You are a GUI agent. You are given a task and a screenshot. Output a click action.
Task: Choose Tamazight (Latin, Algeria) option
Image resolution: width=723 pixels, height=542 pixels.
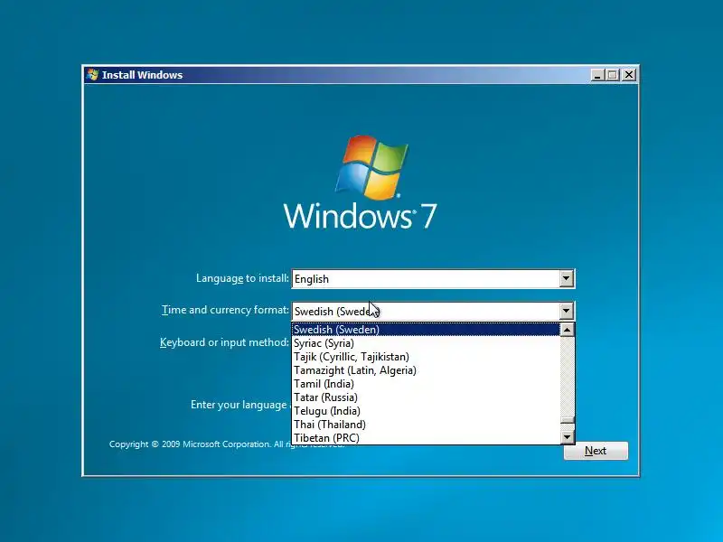pos(426,370)
